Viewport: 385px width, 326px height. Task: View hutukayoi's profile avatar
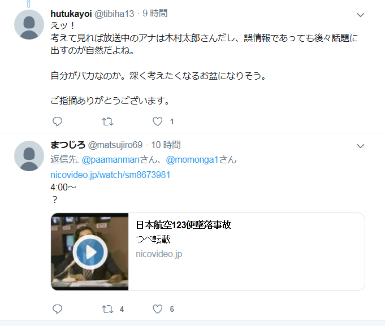(x=29, y=24)
